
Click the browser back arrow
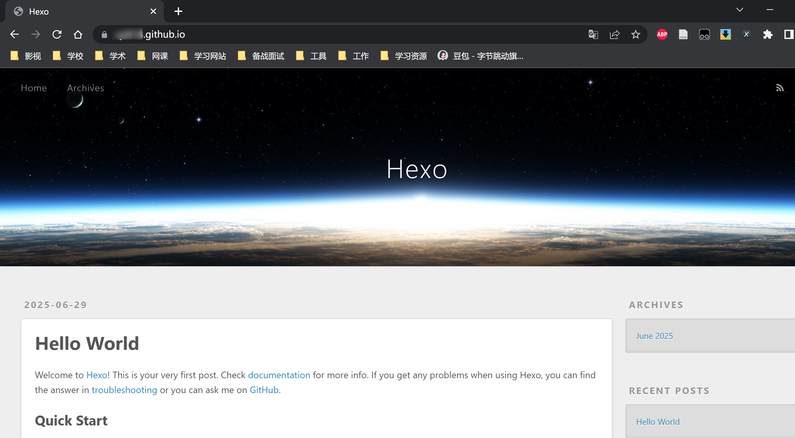[x=15, y=34]
